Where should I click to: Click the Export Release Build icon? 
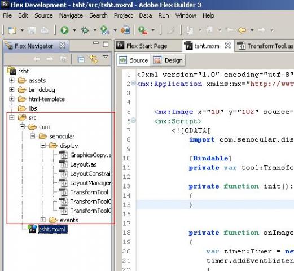pos(125,30)
